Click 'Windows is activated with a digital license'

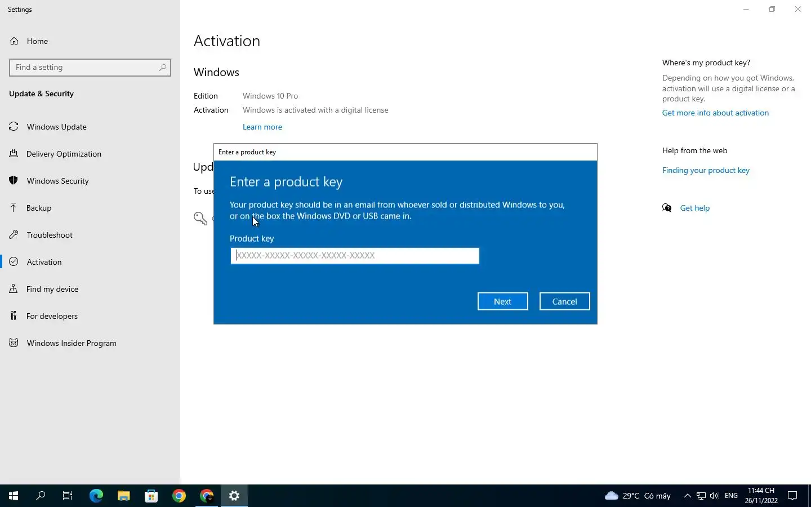pos(315,110)
